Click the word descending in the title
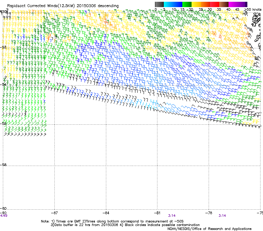Viewport: 263px width, 231px height. [108, 6]
